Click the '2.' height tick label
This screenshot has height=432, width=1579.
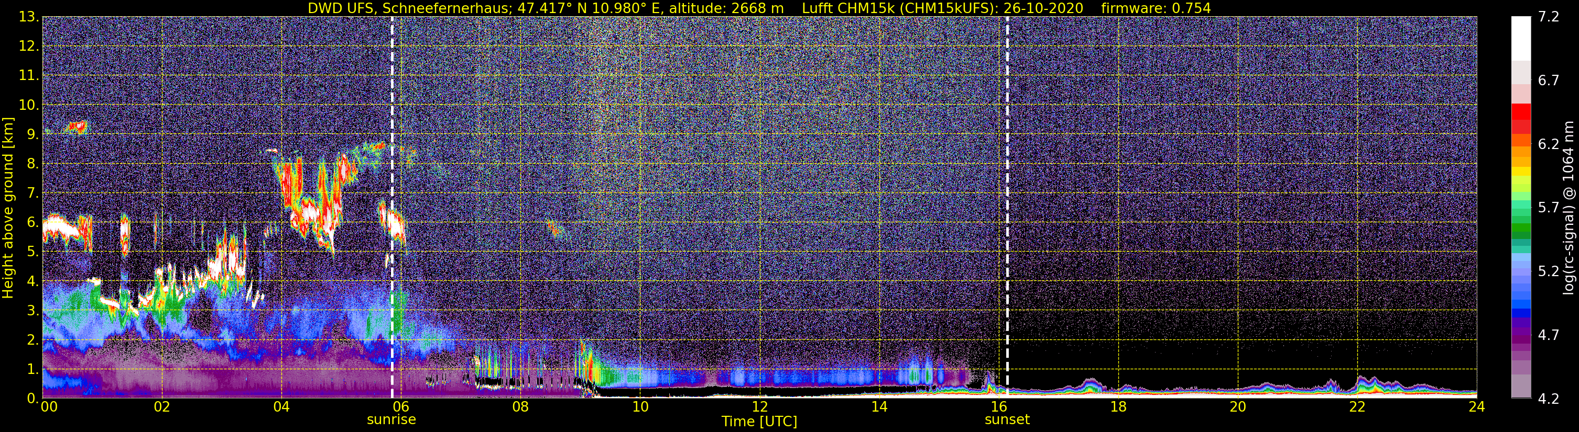point(33,340)
